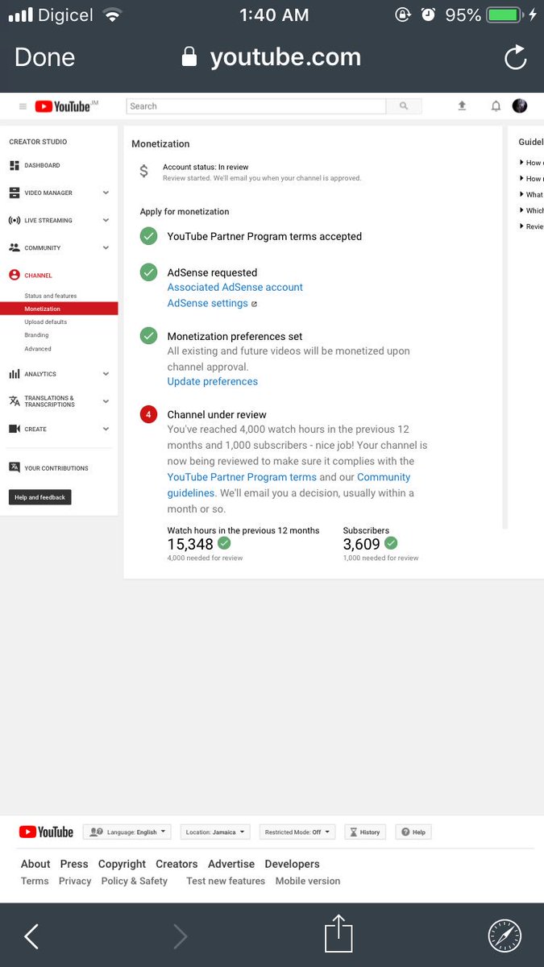Viewport: 544px width, 967px height.
Task: Open Advanced submenu item
Action: [x=38, y=349]
